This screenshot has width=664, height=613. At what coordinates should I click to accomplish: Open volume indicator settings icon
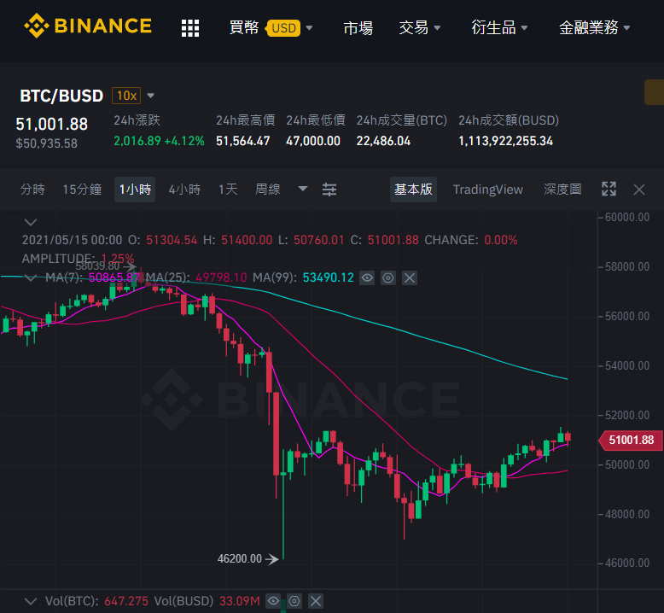294,601
